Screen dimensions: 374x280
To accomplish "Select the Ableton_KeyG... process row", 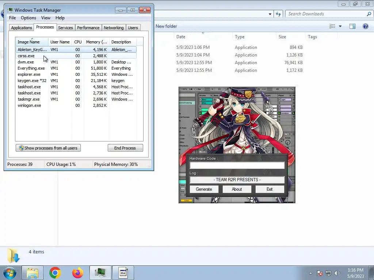I will (x=76, y=50).
